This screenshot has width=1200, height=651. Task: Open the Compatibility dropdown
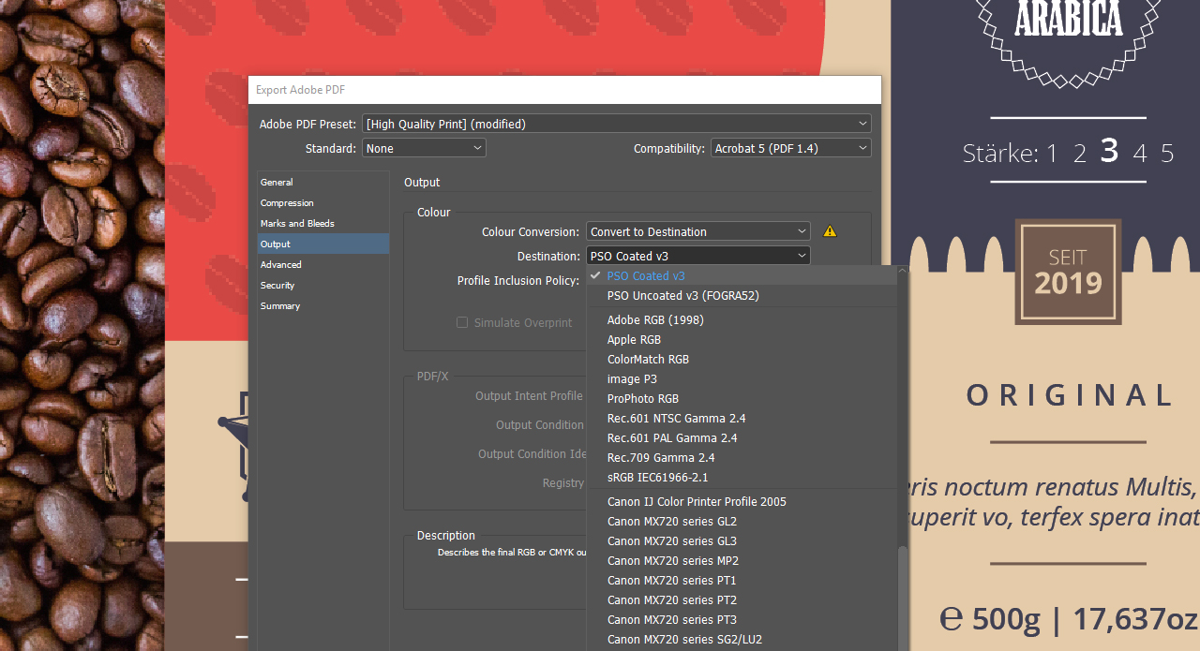pos(791,148)
